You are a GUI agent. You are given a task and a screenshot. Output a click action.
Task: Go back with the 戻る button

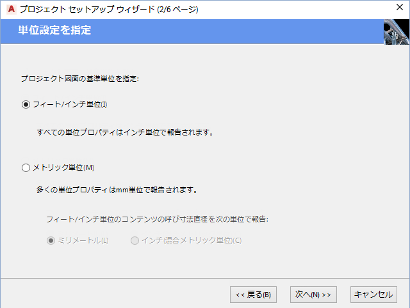tap(252, 295)
